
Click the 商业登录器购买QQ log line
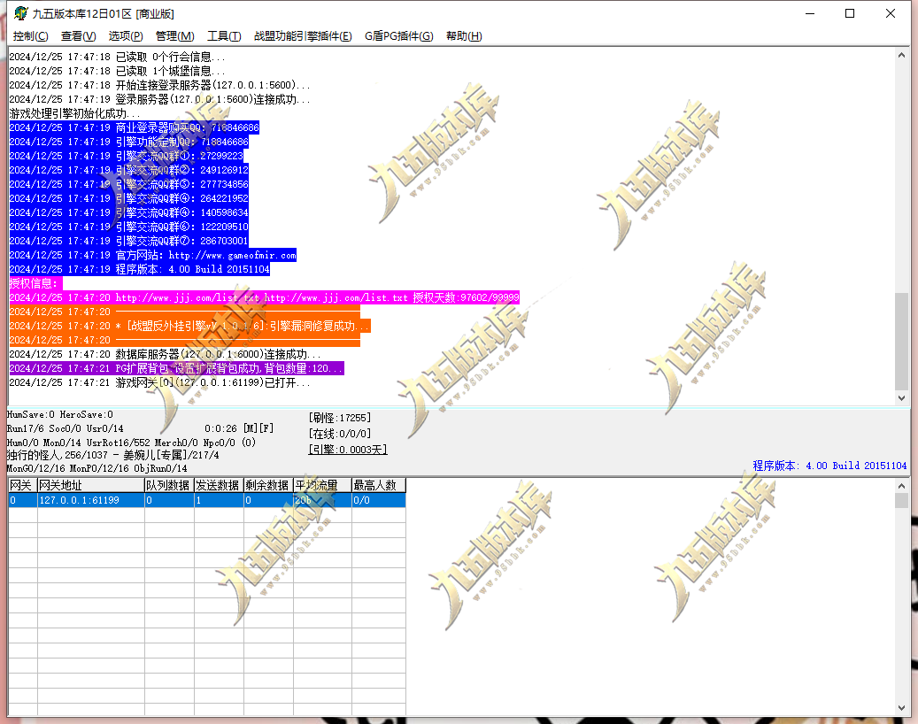134,127
